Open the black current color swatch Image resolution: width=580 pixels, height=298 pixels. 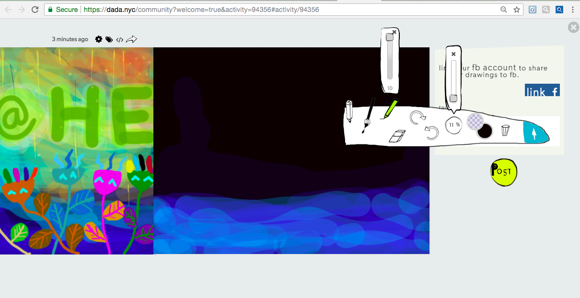[x=485, y=131]
